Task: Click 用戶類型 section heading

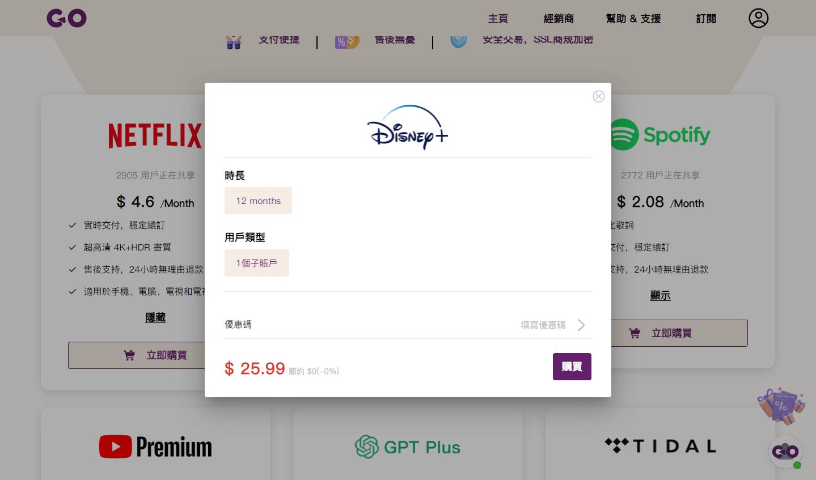Action: pyautogui.click(x=245, y=237)
